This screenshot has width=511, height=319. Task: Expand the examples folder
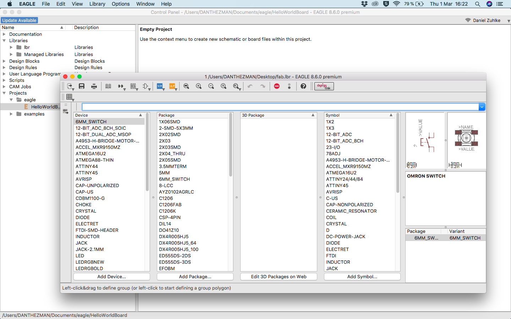click(11, 114)
